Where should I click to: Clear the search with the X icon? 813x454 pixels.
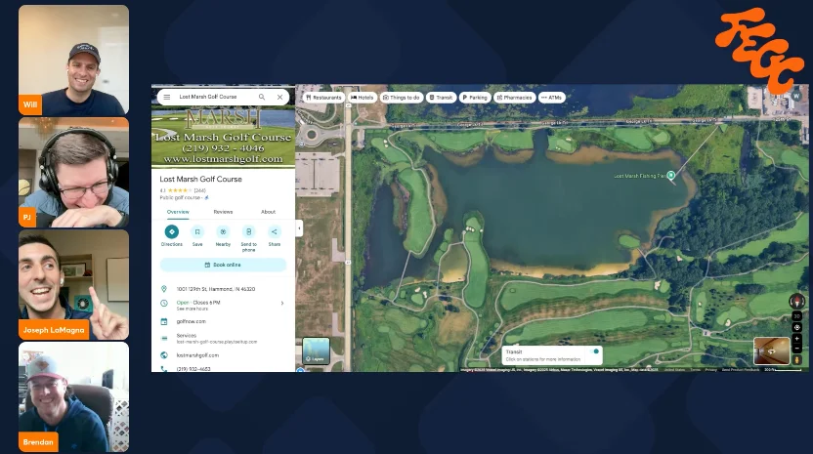(x=280, y=98)
